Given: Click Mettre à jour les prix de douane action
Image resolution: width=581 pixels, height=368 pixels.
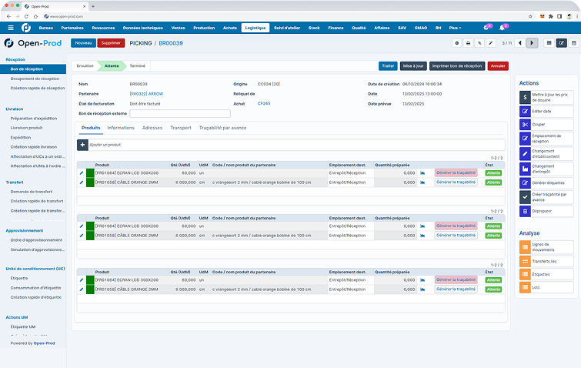Looking at the screenshot, I should coord(546,98).
